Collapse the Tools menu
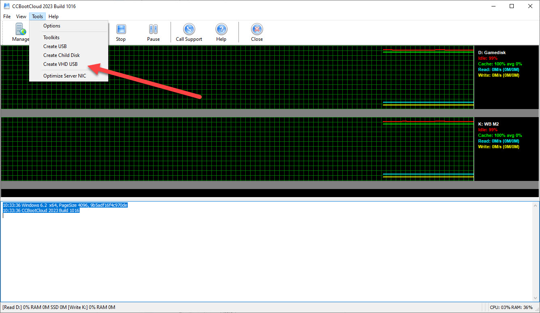This screenshot has width=540, height=313. pyautogui.click(x=37, y=17)
